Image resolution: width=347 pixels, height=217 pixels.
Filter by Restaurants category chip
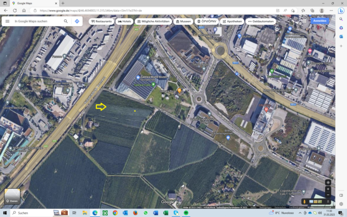[x=101, y=21]
